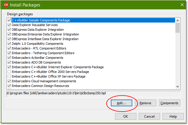The width and height of the screenshot is (188, 125).
Task: Toggle Embarcadero ADO DB Components checkbox
Action: (x=9, y=62)
